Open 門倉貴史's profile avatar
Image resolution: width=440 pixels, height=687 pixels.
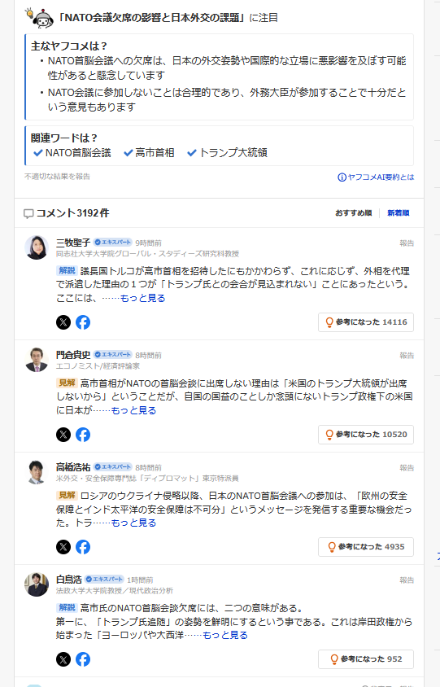pos(37,360)
